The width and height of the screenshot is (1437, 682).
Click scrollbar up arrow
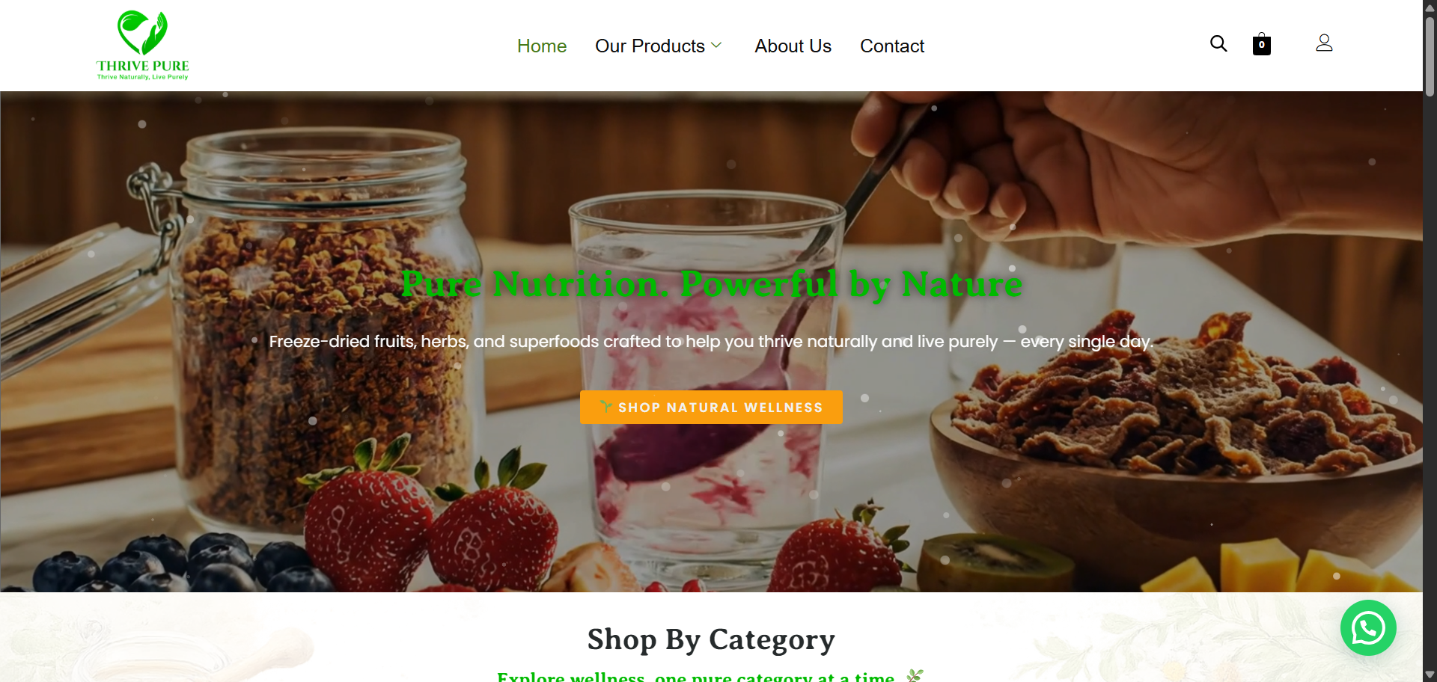(x=1430, y=7)
